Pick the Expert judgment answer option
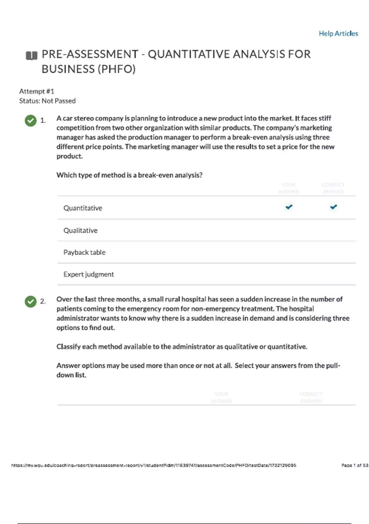Screen dimensions: 369x524 (x=89, y=274)
